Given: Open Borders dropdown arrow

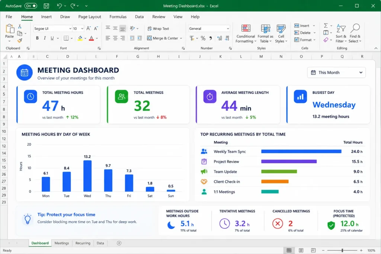Looking at the screenshot, I should pos(72,38).
